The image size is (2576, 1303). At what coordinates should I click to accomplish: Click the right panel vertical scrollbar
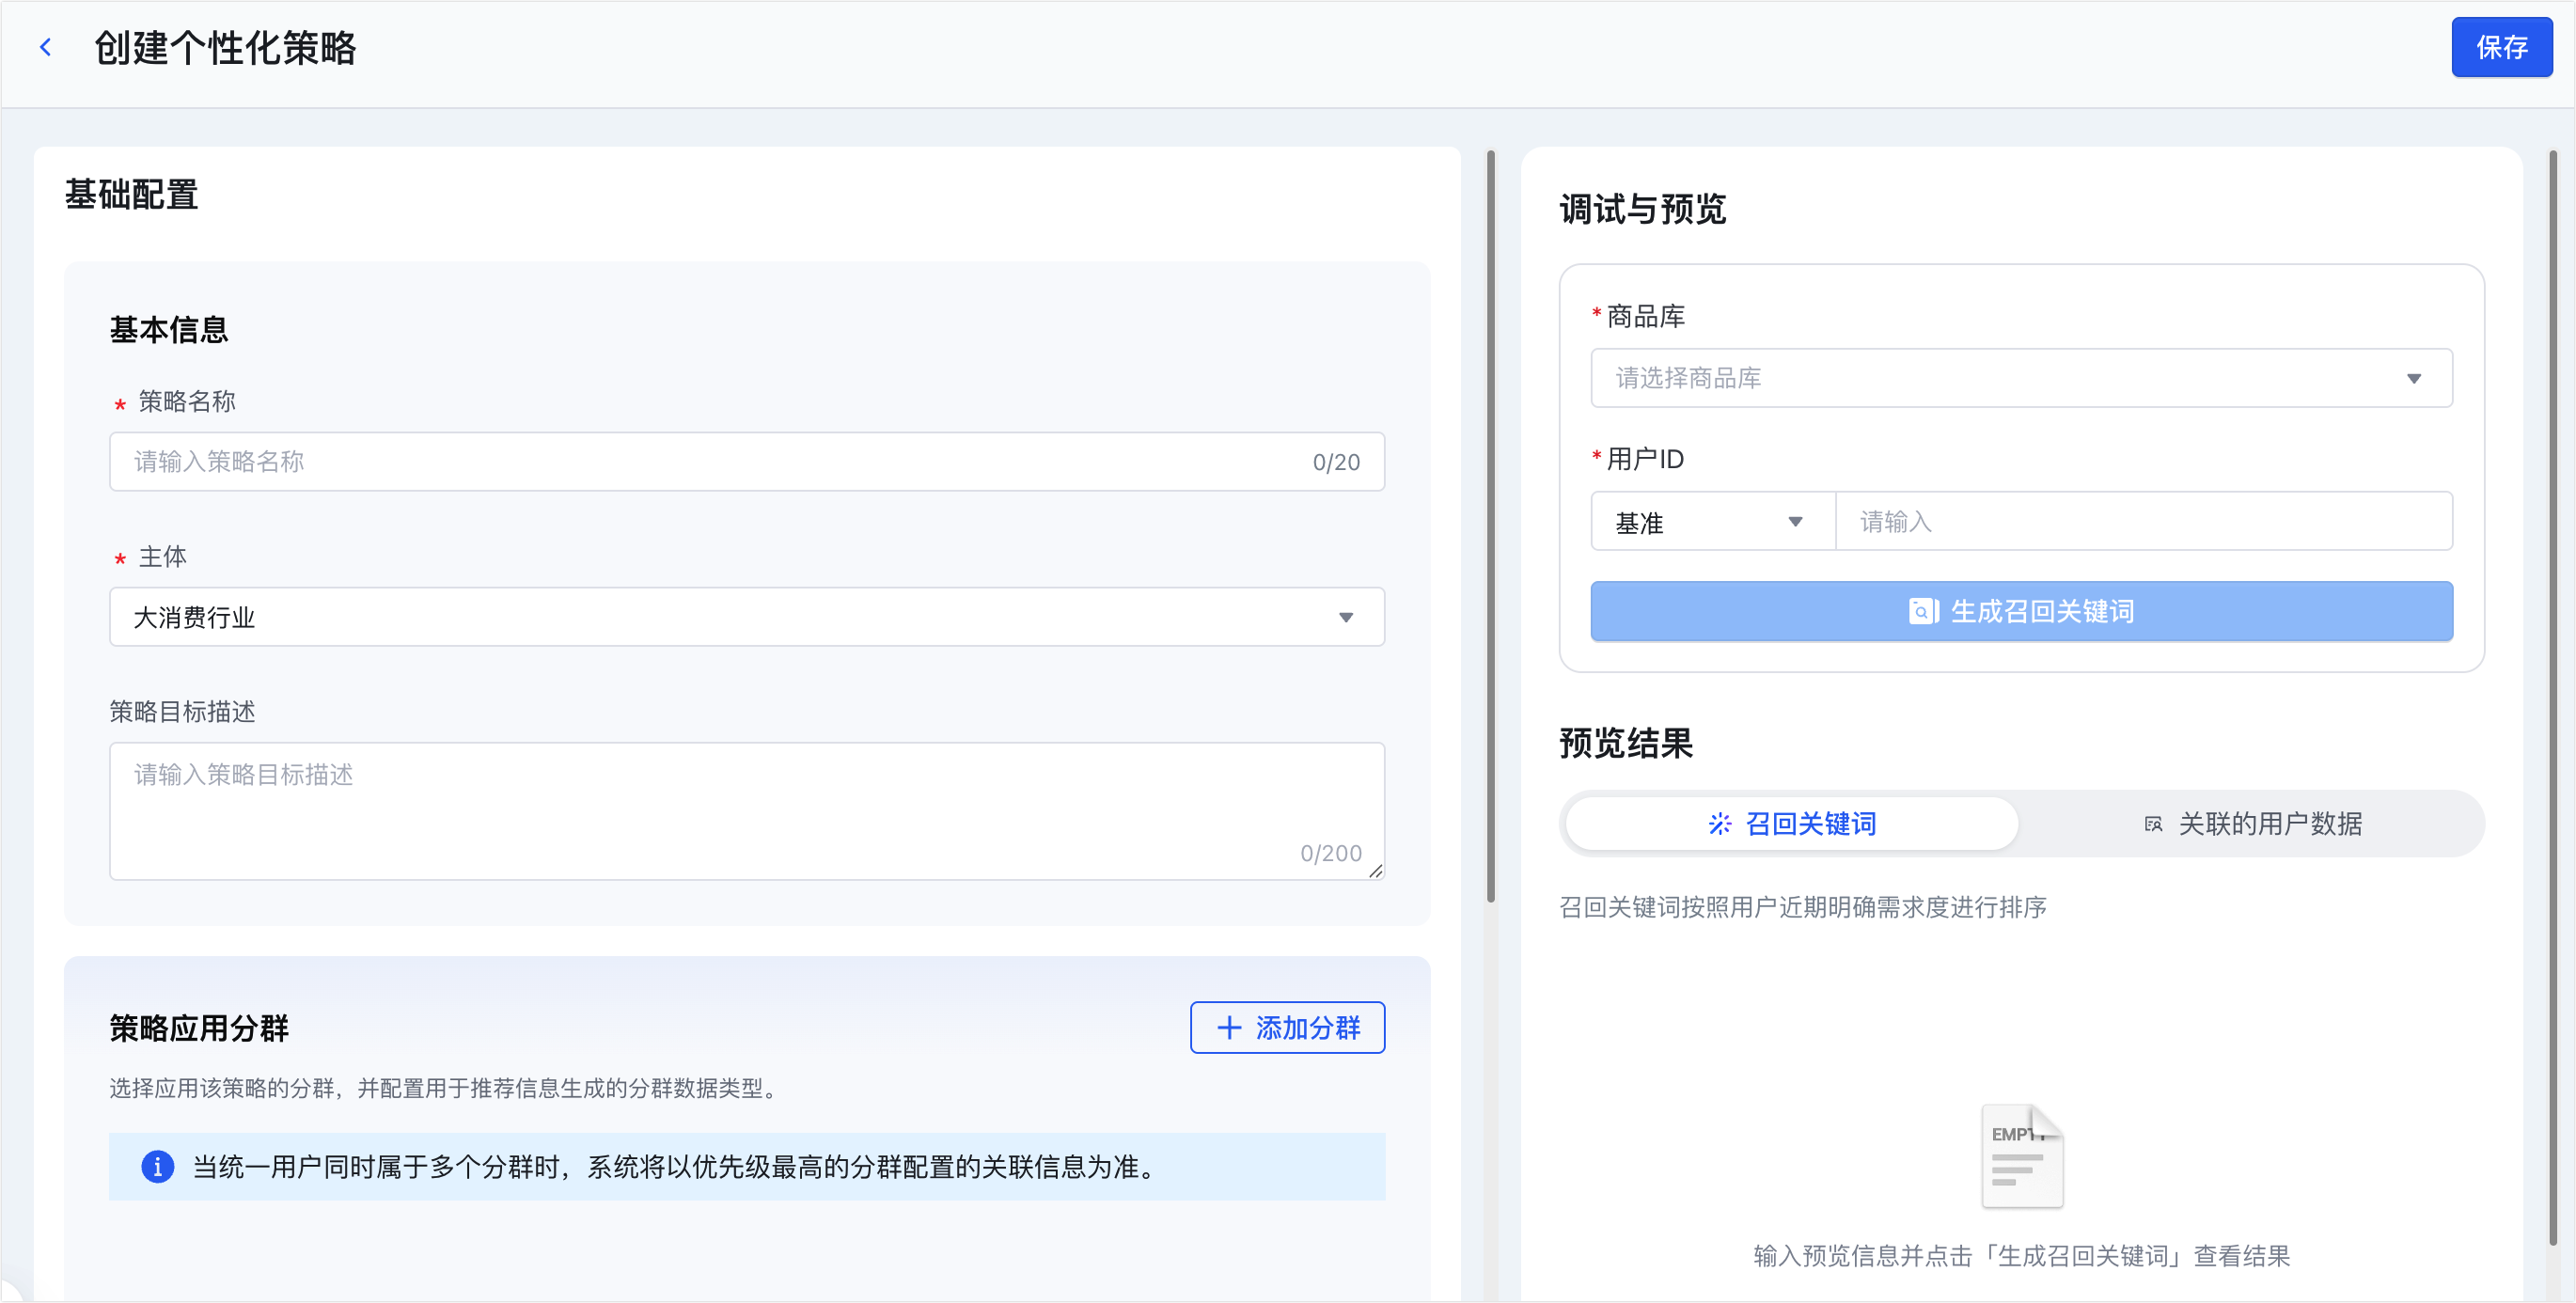2552,697
